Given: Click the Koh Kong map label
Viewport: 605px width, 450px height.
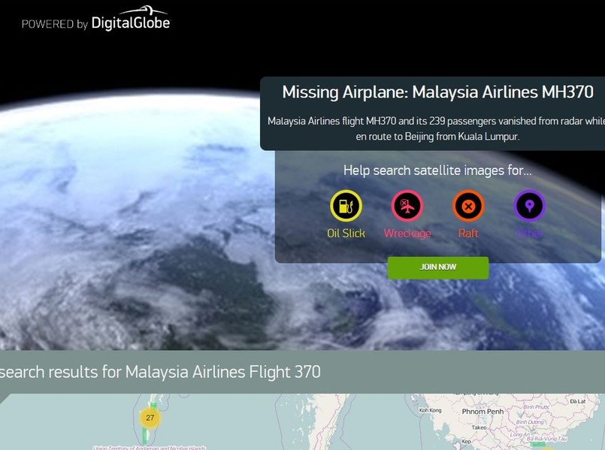Looking at the screenshot, I should click(x=430, y=410).
